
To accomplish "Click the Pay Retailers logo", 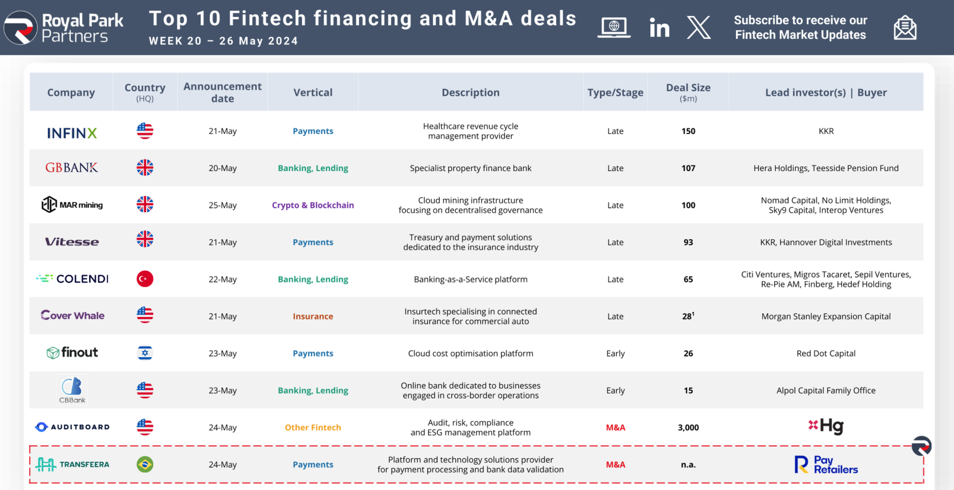I will tap(826, 464).
